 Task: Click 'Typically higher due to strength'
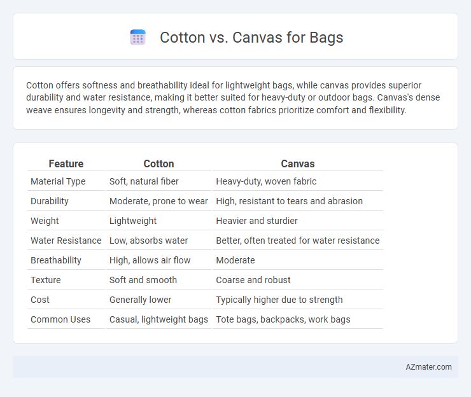pyautogui.click(x=279, y=300)
